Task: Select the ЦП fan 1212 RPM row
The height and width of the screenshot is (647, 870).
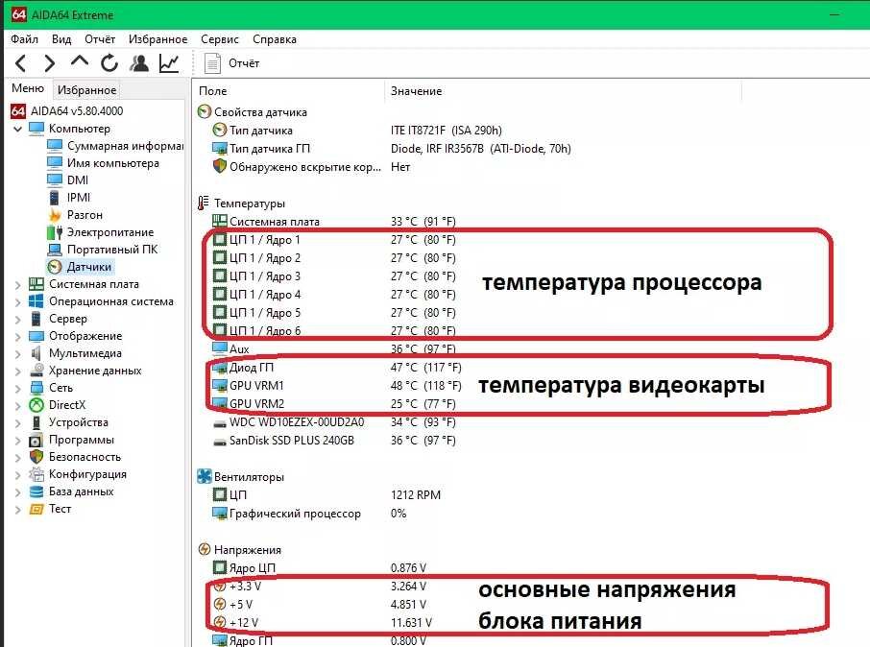Action: point(326,494)
